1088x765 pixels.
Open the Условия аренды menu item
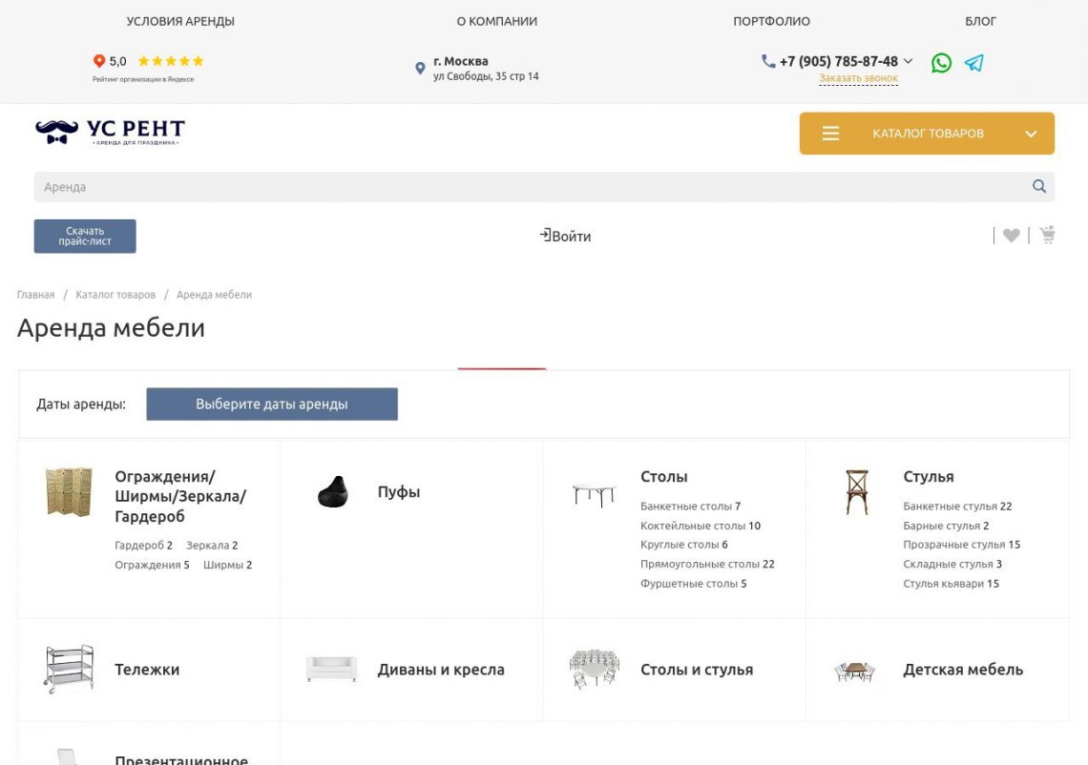coord(180,21)
